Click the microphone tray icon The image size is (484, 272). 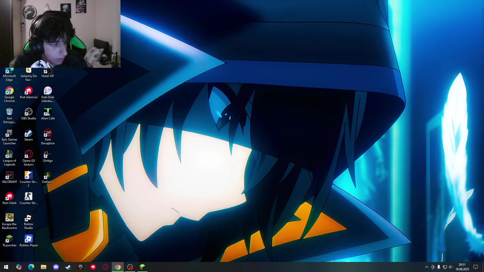439,267
